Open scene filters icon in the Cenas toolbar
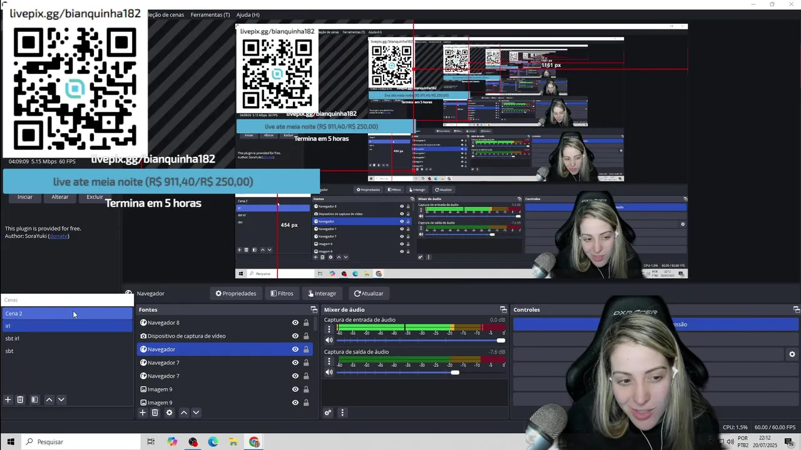Screen dimensions: 801x450 pos(34,399)
